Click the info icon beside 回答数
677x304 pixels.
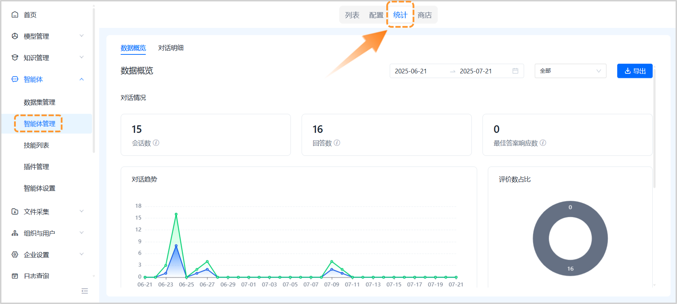(x=337, y=143)
